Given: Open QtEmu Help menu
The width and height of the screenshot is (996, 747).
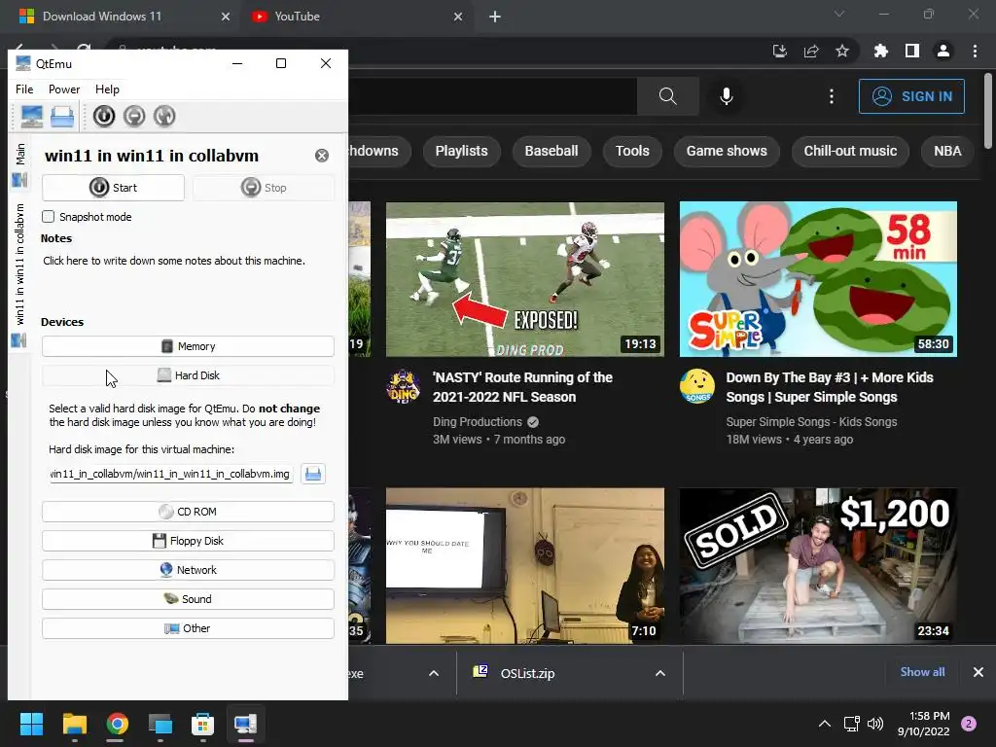Looking at the screenshot, I should [107, 89].
